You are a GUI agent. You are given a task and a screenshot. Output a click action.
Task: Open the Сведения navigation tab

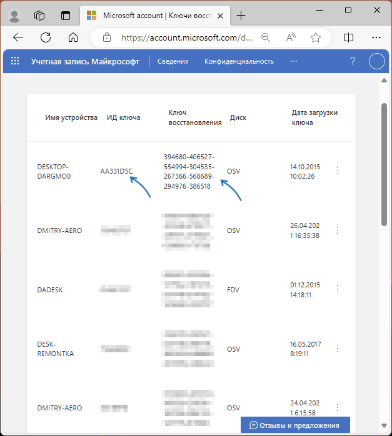[x=173, y=61]
